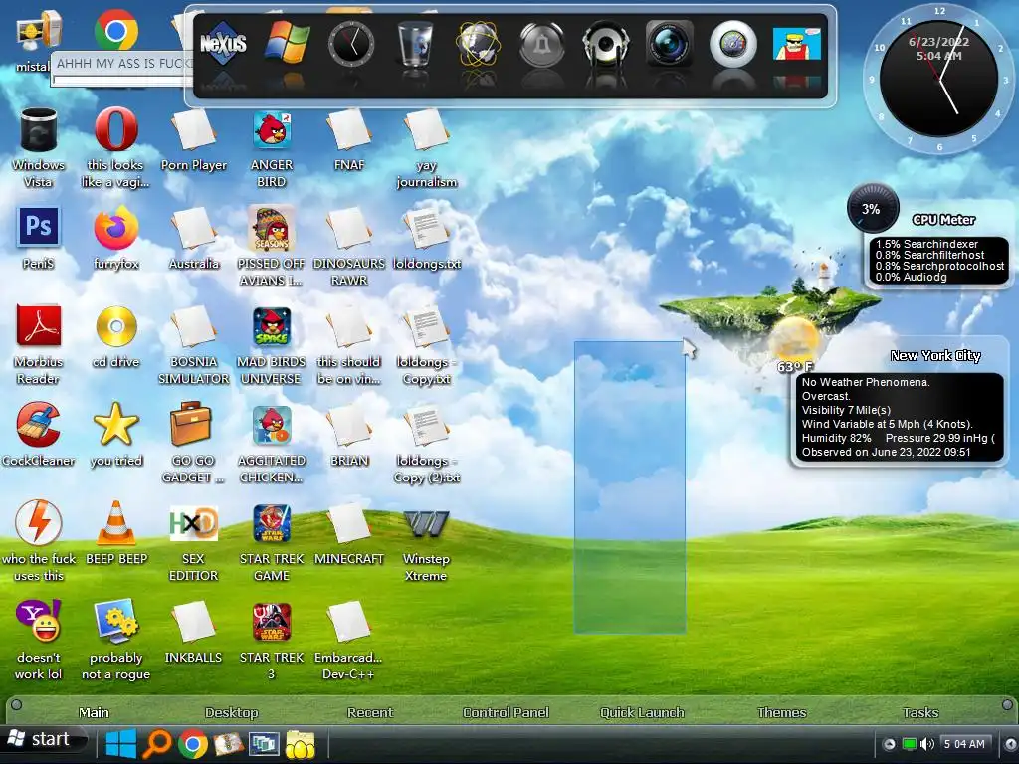Viewport: 1019px width, 764px height.
Task: Click the globe network icon in dock
Action: point(479,44)
